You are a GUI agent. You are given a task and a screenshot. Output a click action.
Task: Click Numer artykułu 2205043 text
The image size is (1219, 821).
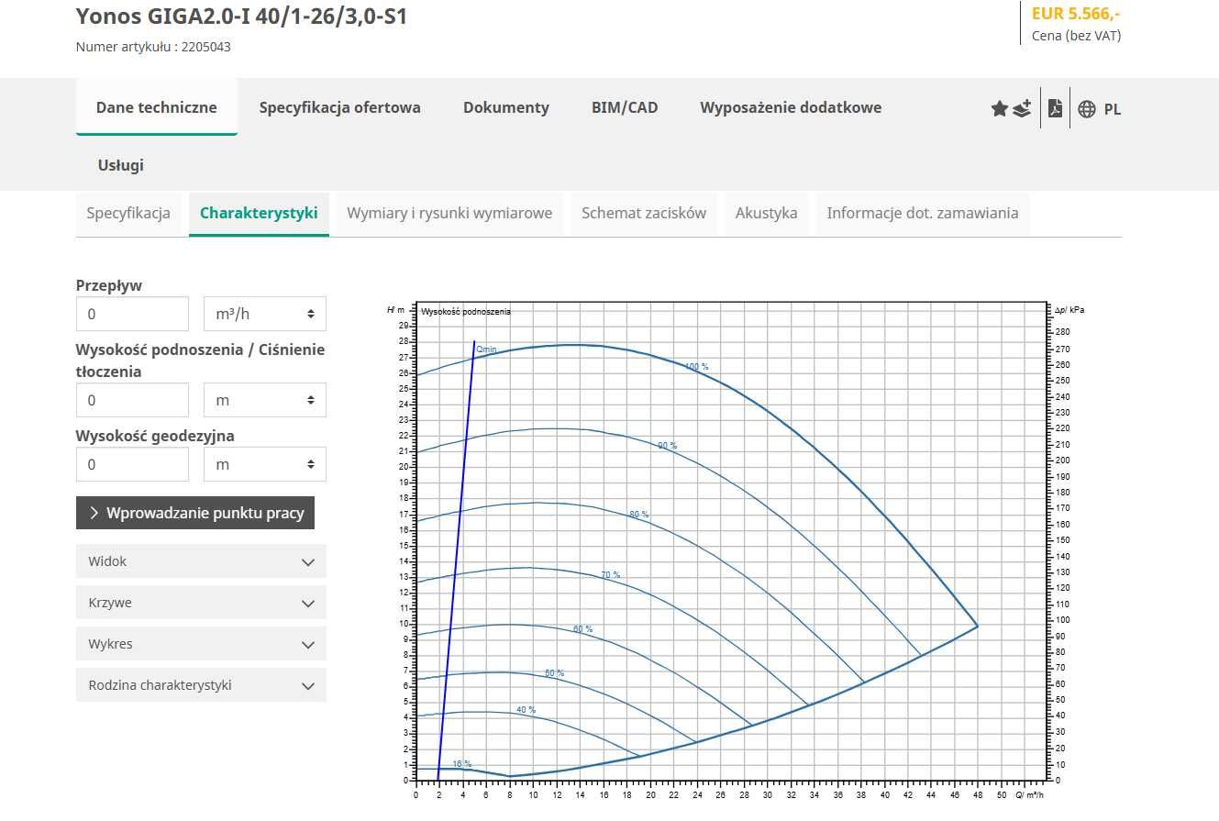[x=153, y=47]
